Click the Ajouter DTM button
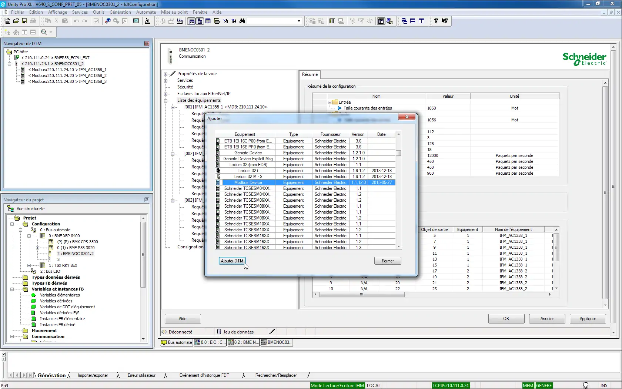Image resolution: width=622 pixels, height=389 pixels. (x=232, y=261)
